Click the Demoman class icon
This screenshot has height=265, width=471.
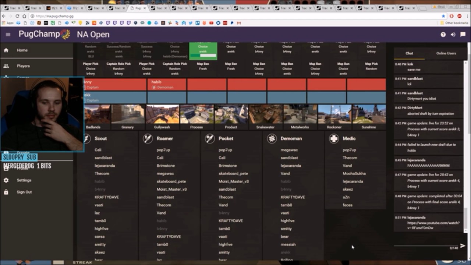click(x=272, y=139)
